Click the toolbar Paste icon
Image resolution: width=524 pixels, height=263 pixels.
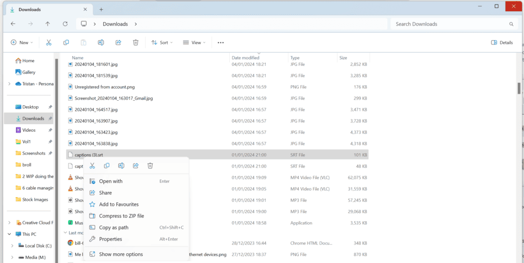tap(83, 42)
